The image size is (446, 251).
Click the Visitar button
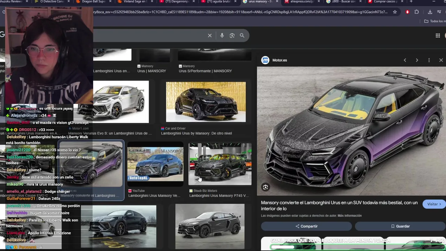click(x=434, y=204)
